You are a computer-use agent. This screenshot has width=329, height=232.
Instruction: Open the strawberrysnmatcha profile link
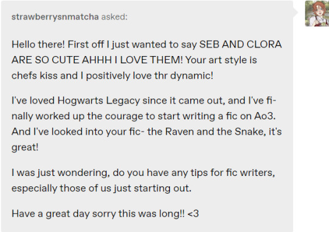click(55, 17)
